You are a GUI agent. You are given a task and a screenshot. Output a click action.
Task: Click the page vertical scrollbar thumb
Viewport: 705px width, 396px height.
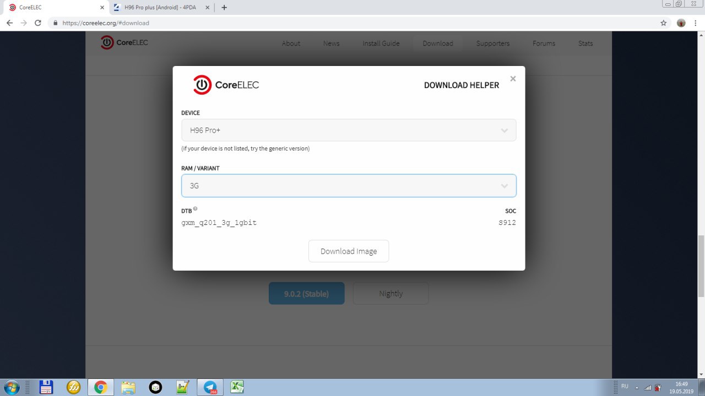pos(701,266)
